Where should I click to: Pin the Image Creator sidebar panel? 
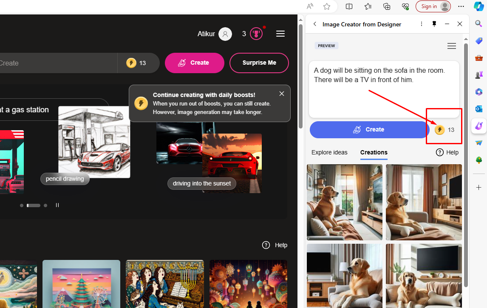tap(434, 24)
